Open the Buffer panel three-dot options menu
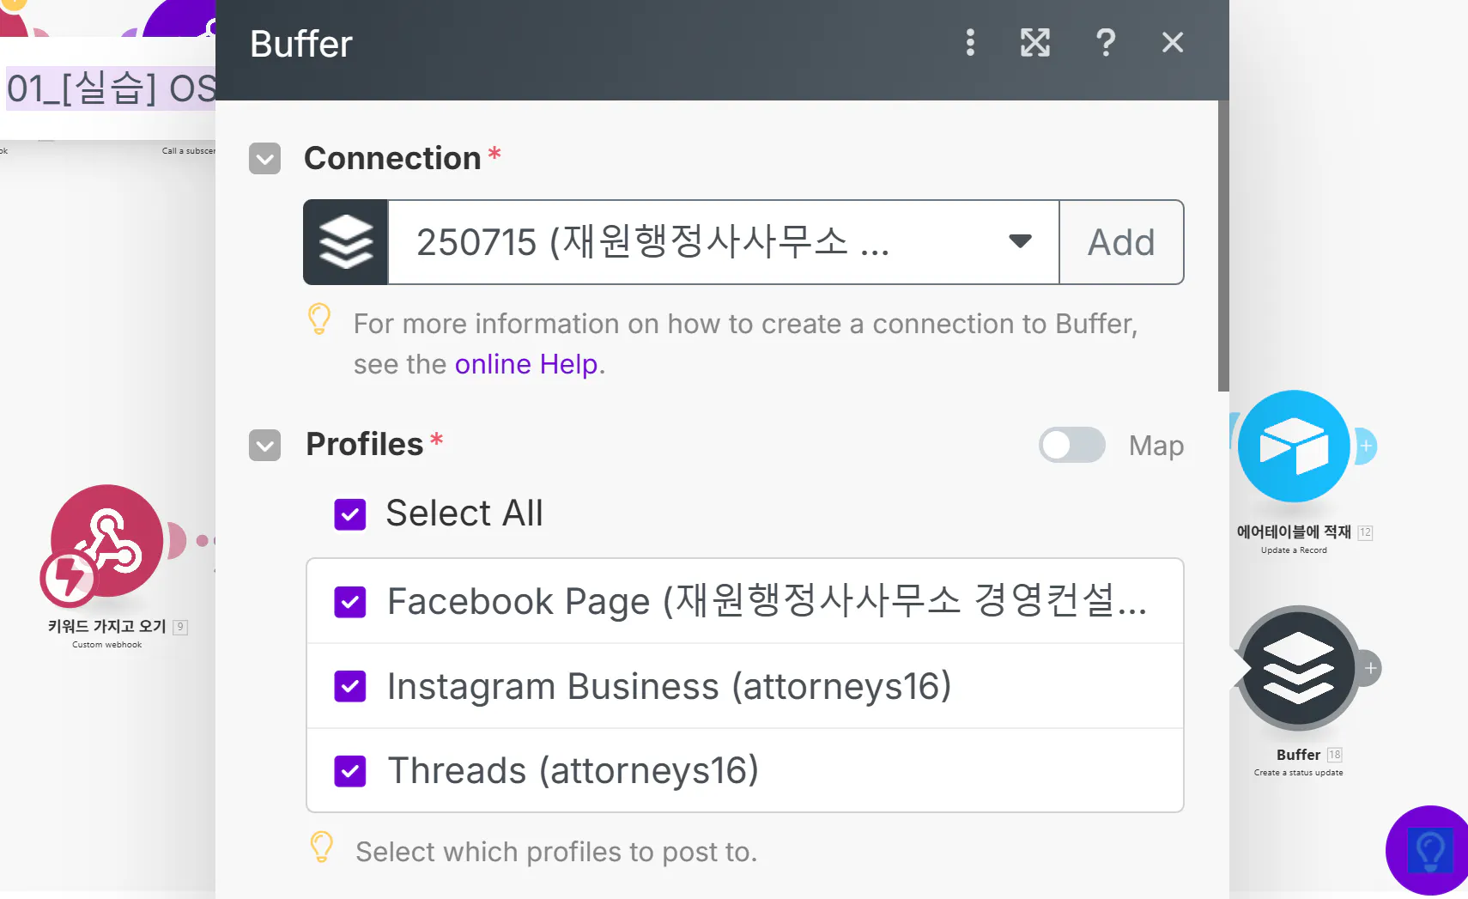The image size is (1468, 899). click(x=970, y=42)
